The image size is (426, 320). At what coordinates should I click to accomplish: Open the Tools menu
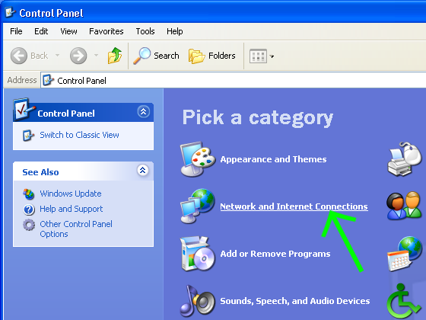tap(145, 31)
